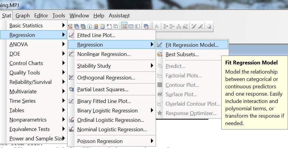Click the Show Design toolbar icon
The width and height of the screenshot is (288, 148).
[x=116, y=26]
